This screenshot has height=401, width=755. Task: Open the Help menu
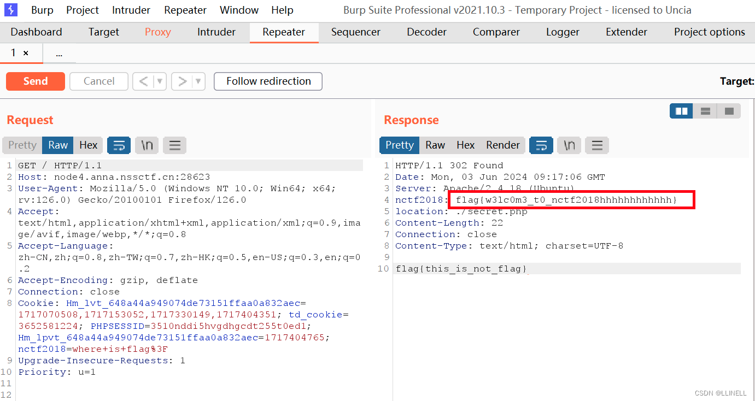tap(282, 10)
